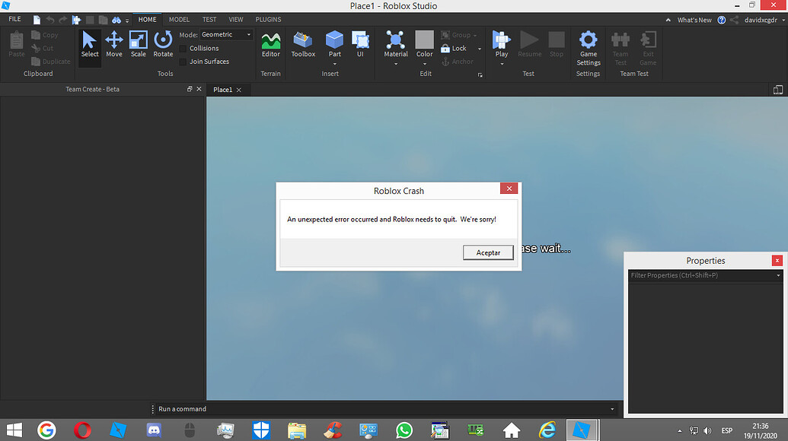Click the Undo arrow in quick access

[x=49, y=20]
